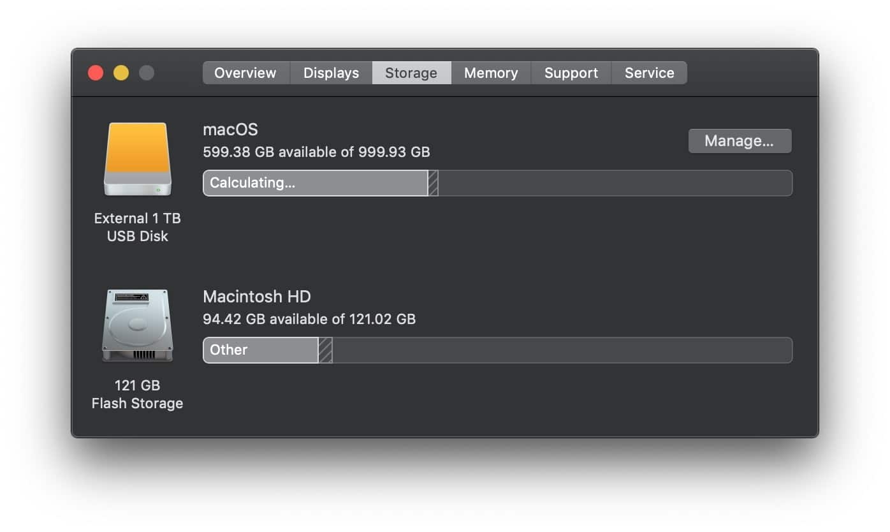Close the window with the red button
890x532 pixels.
coord(96,73)
